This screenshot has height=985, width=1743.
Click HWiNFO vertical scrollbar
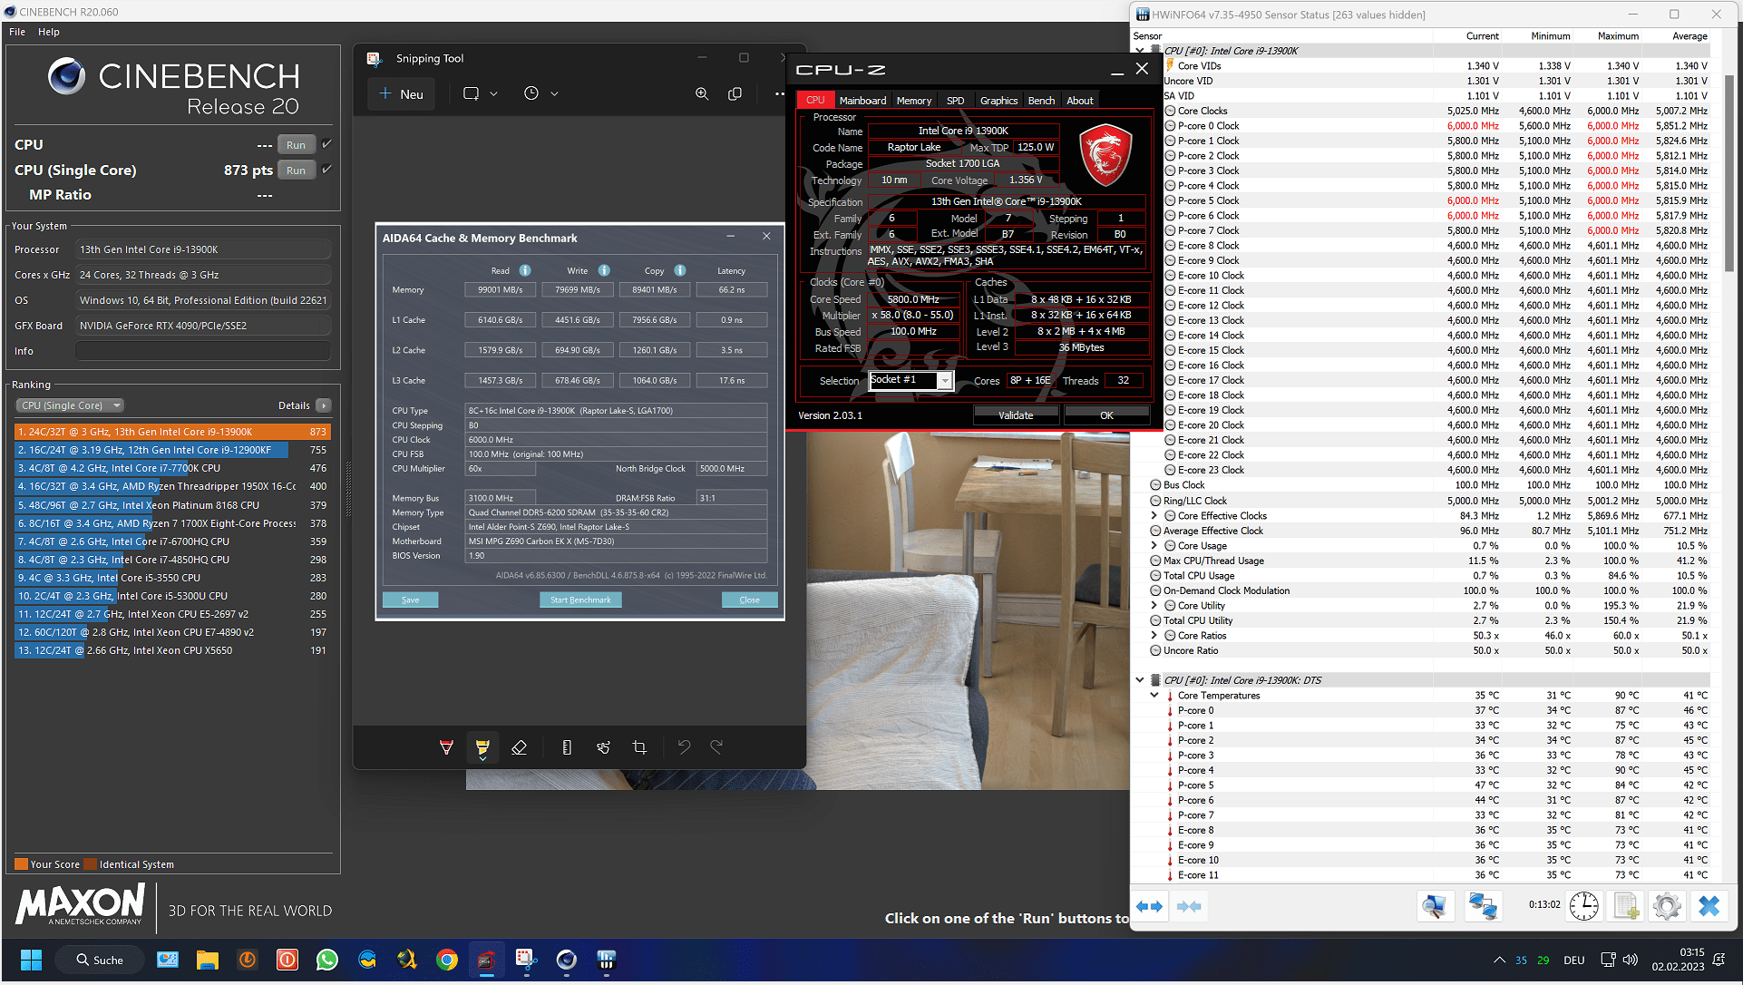[x=1728, y=172]
